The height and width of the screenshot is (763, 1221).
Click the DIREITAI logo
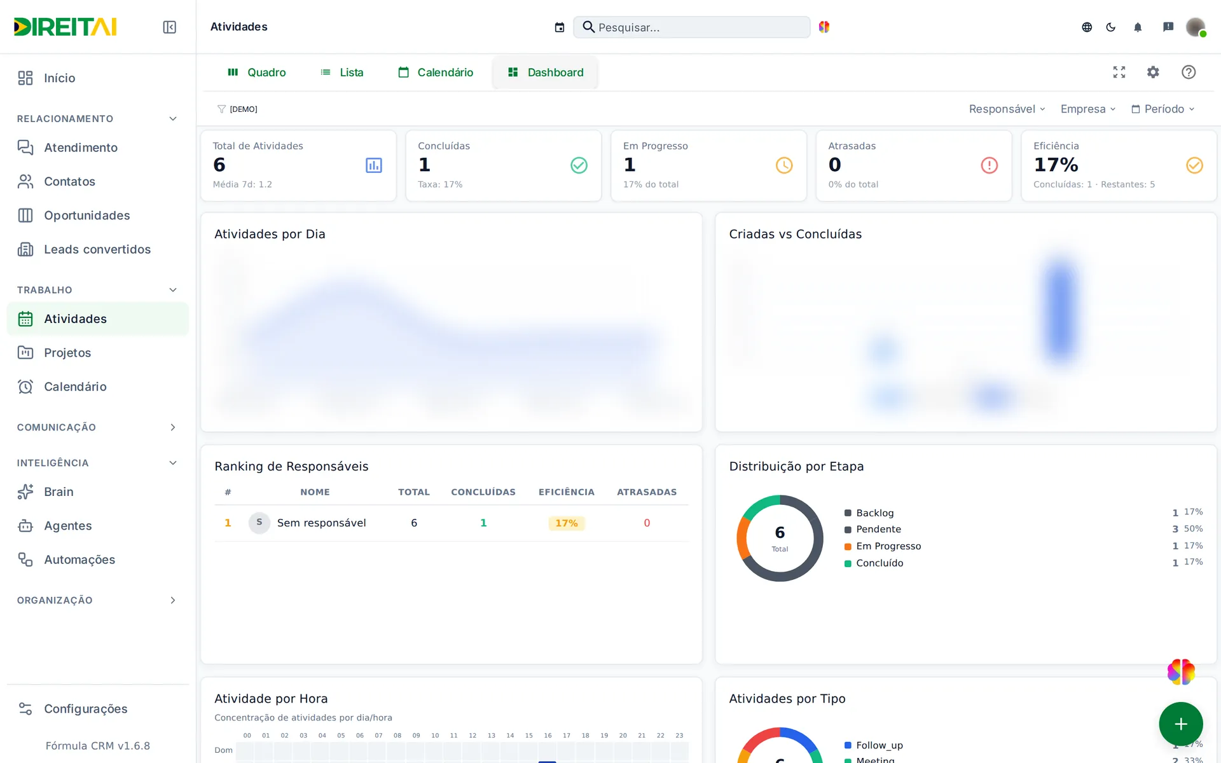point(66,27)
